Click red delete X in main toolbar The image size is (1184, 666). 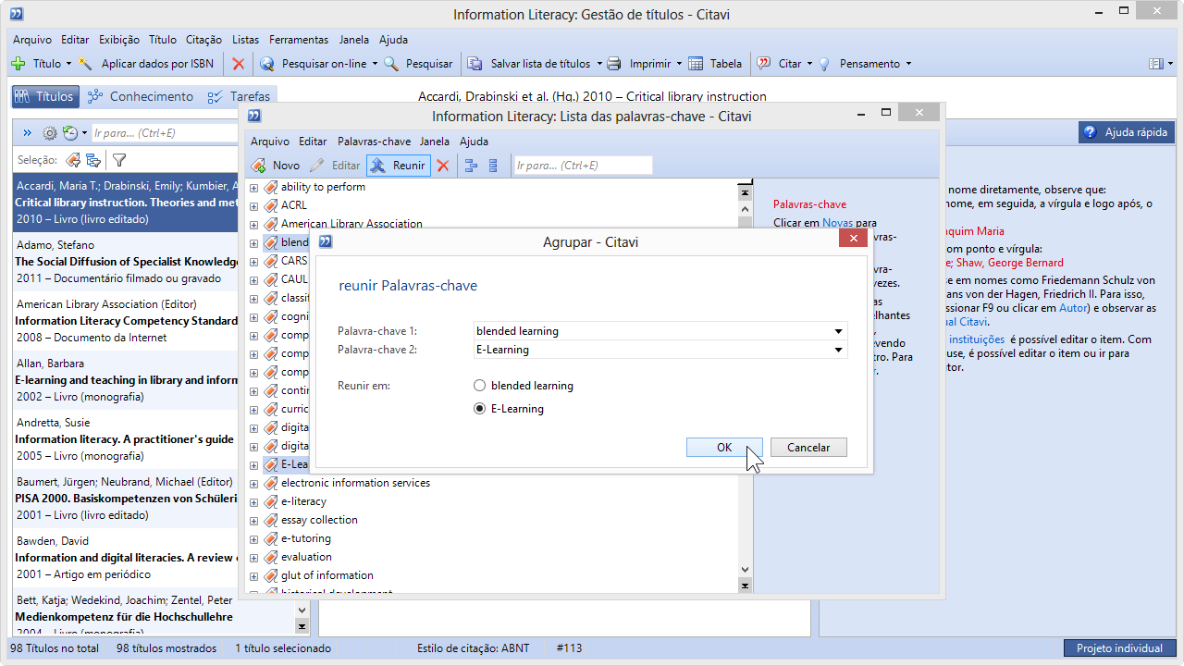[239, 64]
